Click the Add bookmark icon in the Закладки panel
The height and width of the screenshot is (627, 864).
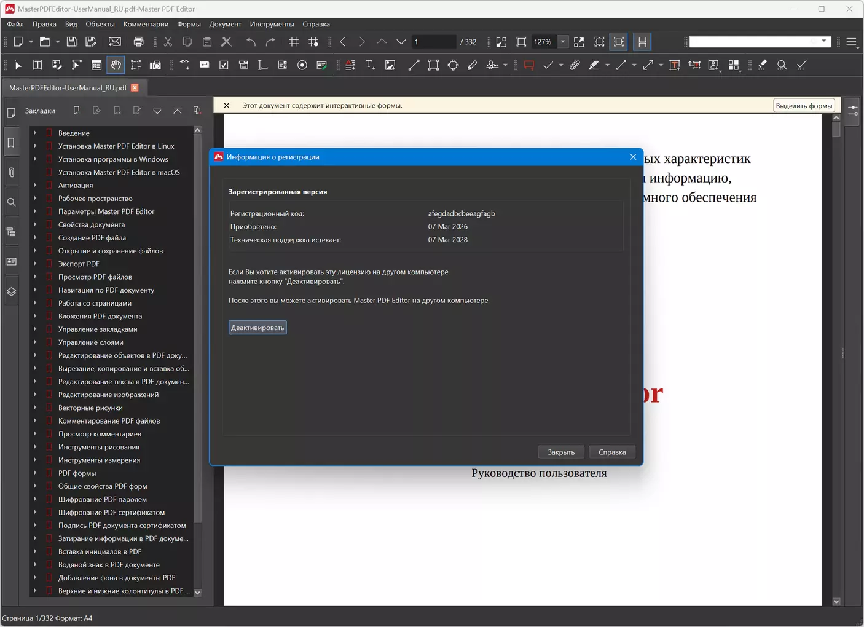coord(76,111)
